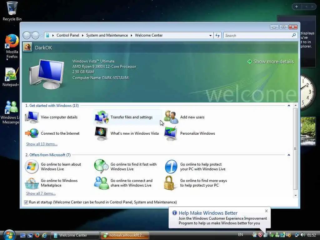
Task: Click the Forward navigation button
Action: 36,36
